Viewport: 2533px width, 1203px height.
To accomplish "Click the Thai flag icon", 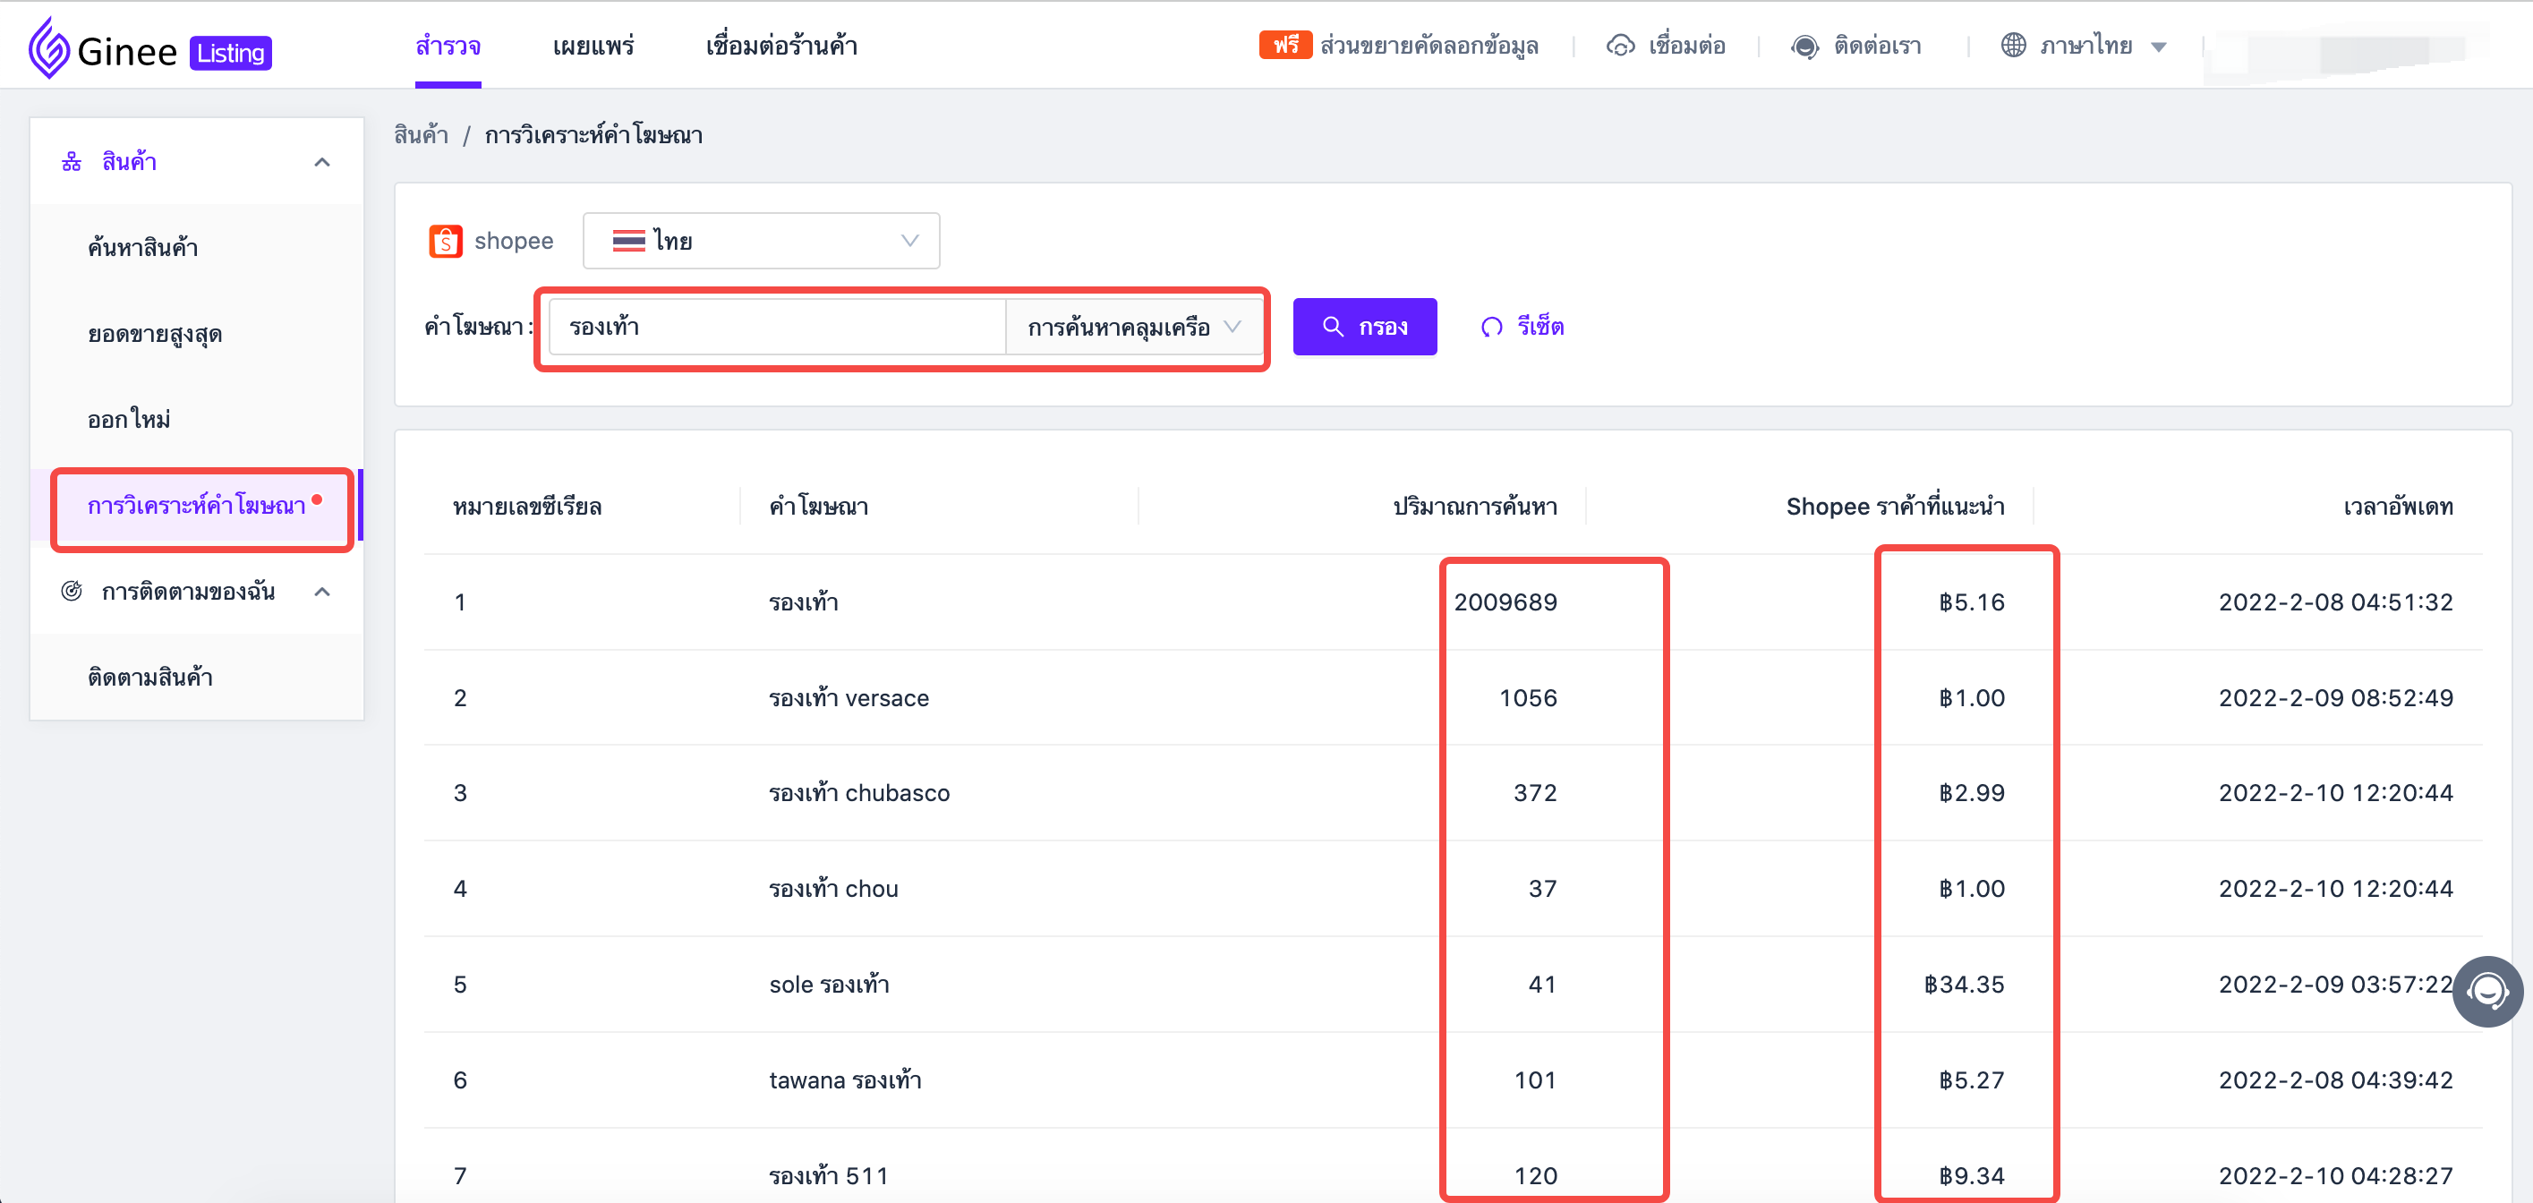I will [628, 241].
